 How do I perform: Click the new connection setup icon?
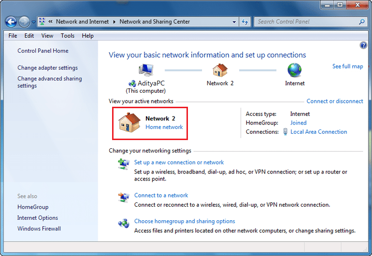coord(124,164)
